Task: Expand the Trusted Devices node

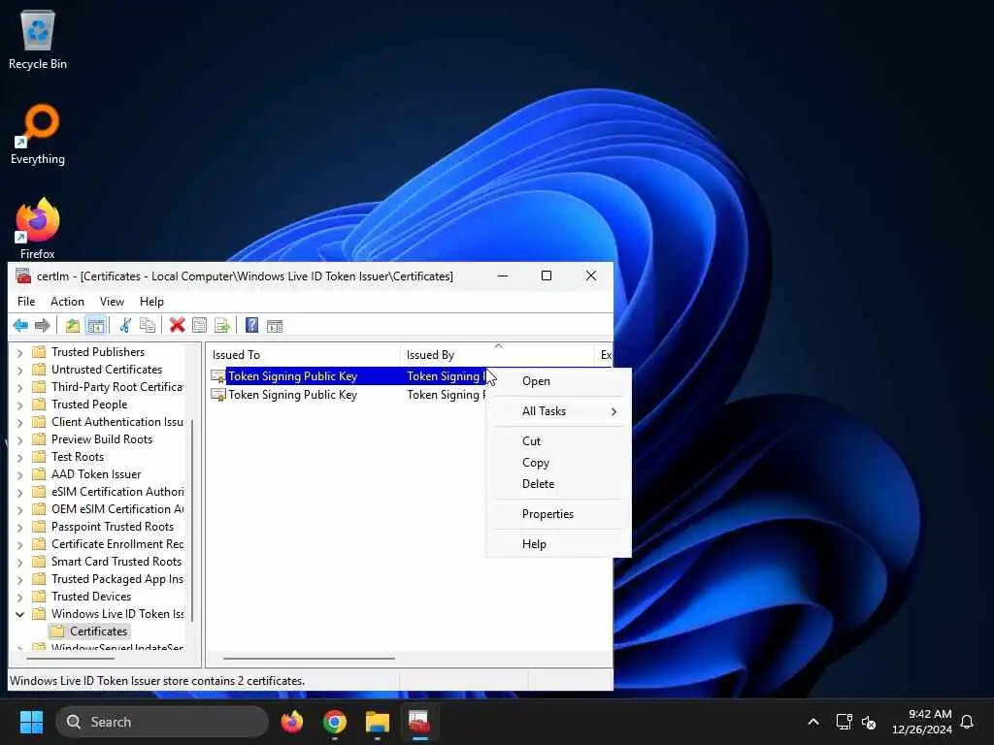Action: (19, 597)
